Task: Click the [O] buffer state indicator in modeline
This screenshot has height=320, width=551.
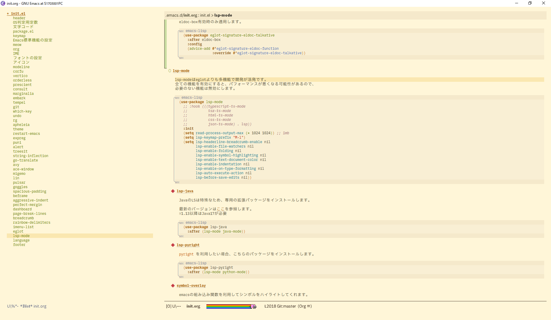Action: click(169, 306)
